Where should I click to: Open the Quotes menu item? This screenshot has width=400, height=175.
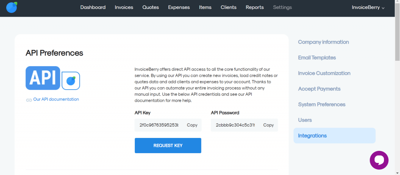coord(150,7)
